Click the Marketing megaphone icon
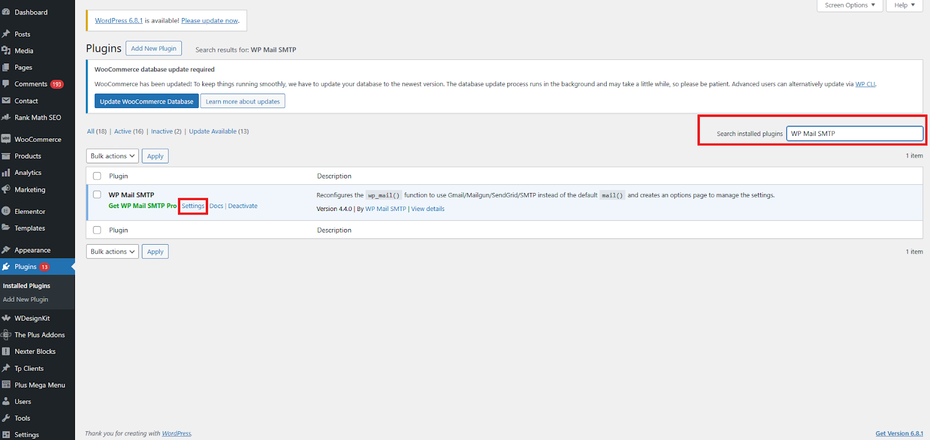This screenshot has width=930, height=440. [x=6, y=189]
